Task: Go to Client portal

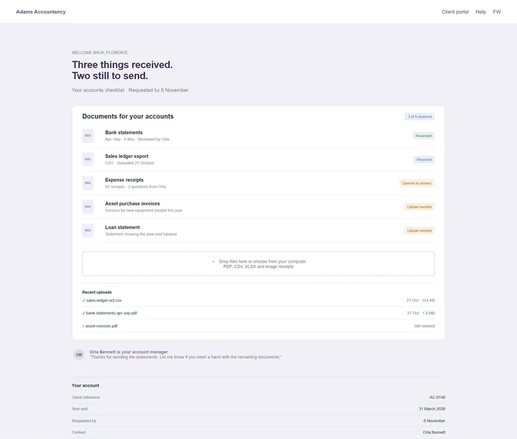Action: point(455,12)
